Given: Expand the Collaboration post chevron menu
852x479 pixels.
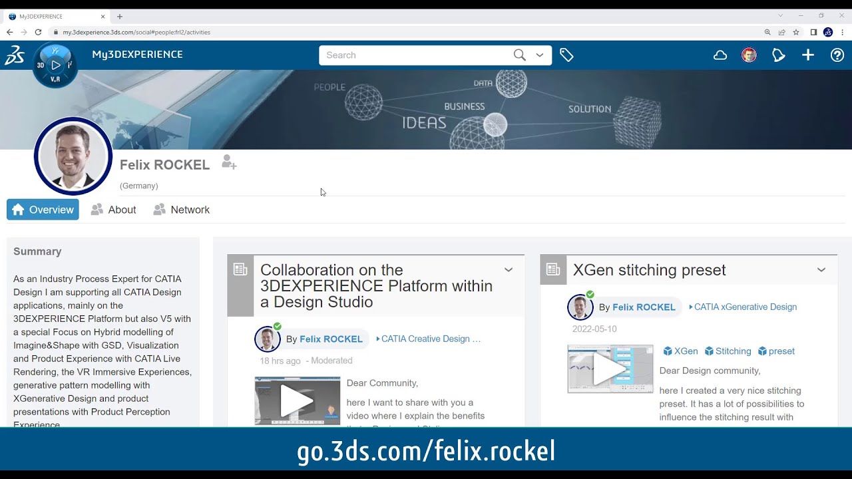Looking at the screenshot, I should coord(509,269).
